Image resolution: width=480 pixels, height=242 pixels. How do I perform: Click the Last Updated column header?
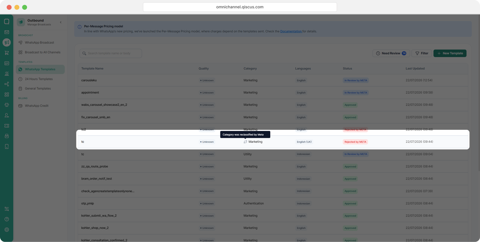point(415,68)
